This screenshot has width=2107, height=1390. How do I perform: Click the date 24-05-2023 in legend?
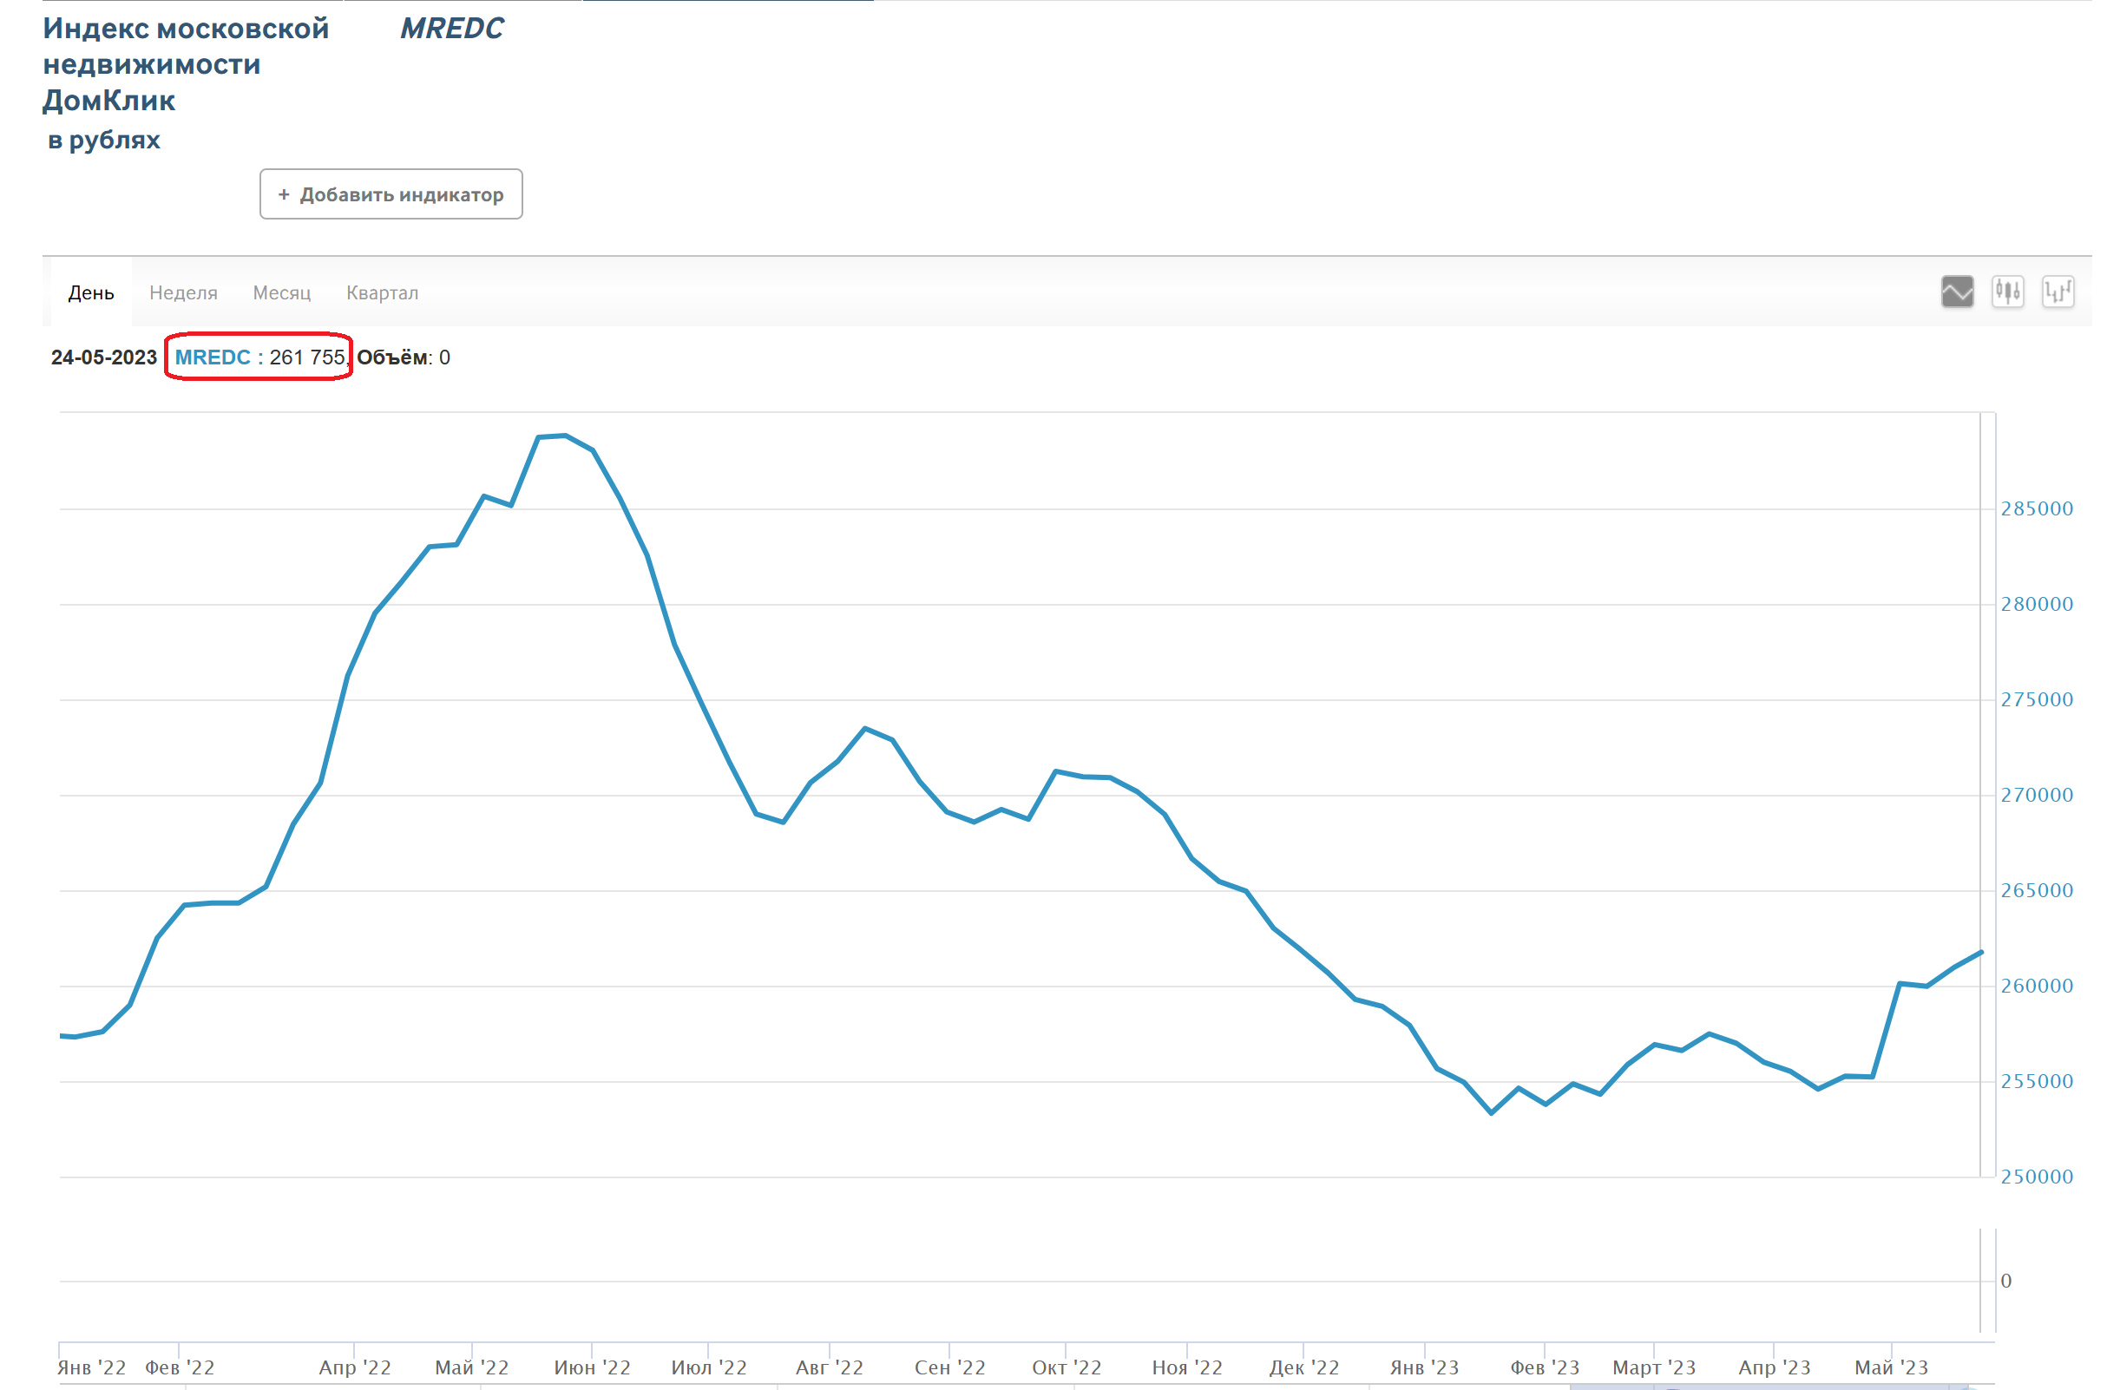pyautogui.click(x=105, y=359)
